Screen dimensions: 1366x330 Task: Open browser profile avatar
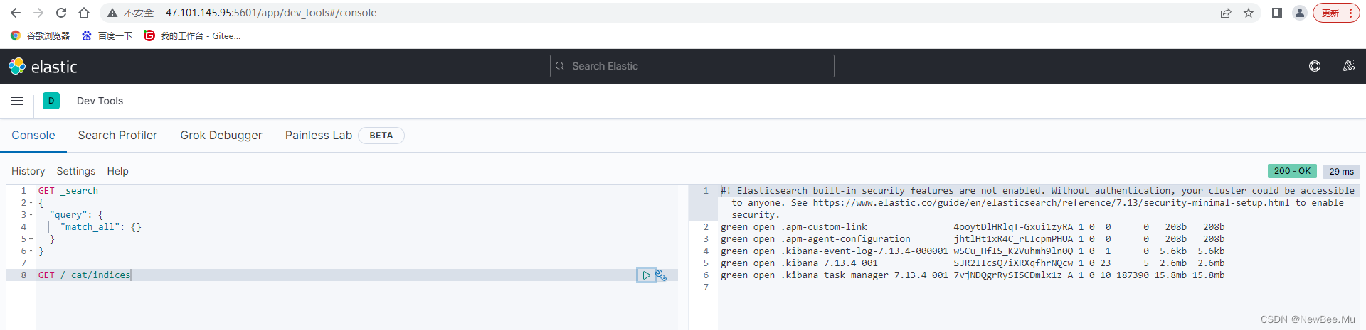1300,13
